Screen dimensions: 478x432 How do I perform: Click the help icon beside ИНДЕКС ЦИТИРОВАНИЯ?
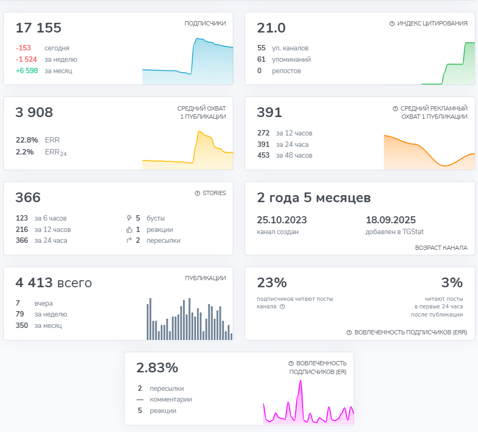point(392,24)
